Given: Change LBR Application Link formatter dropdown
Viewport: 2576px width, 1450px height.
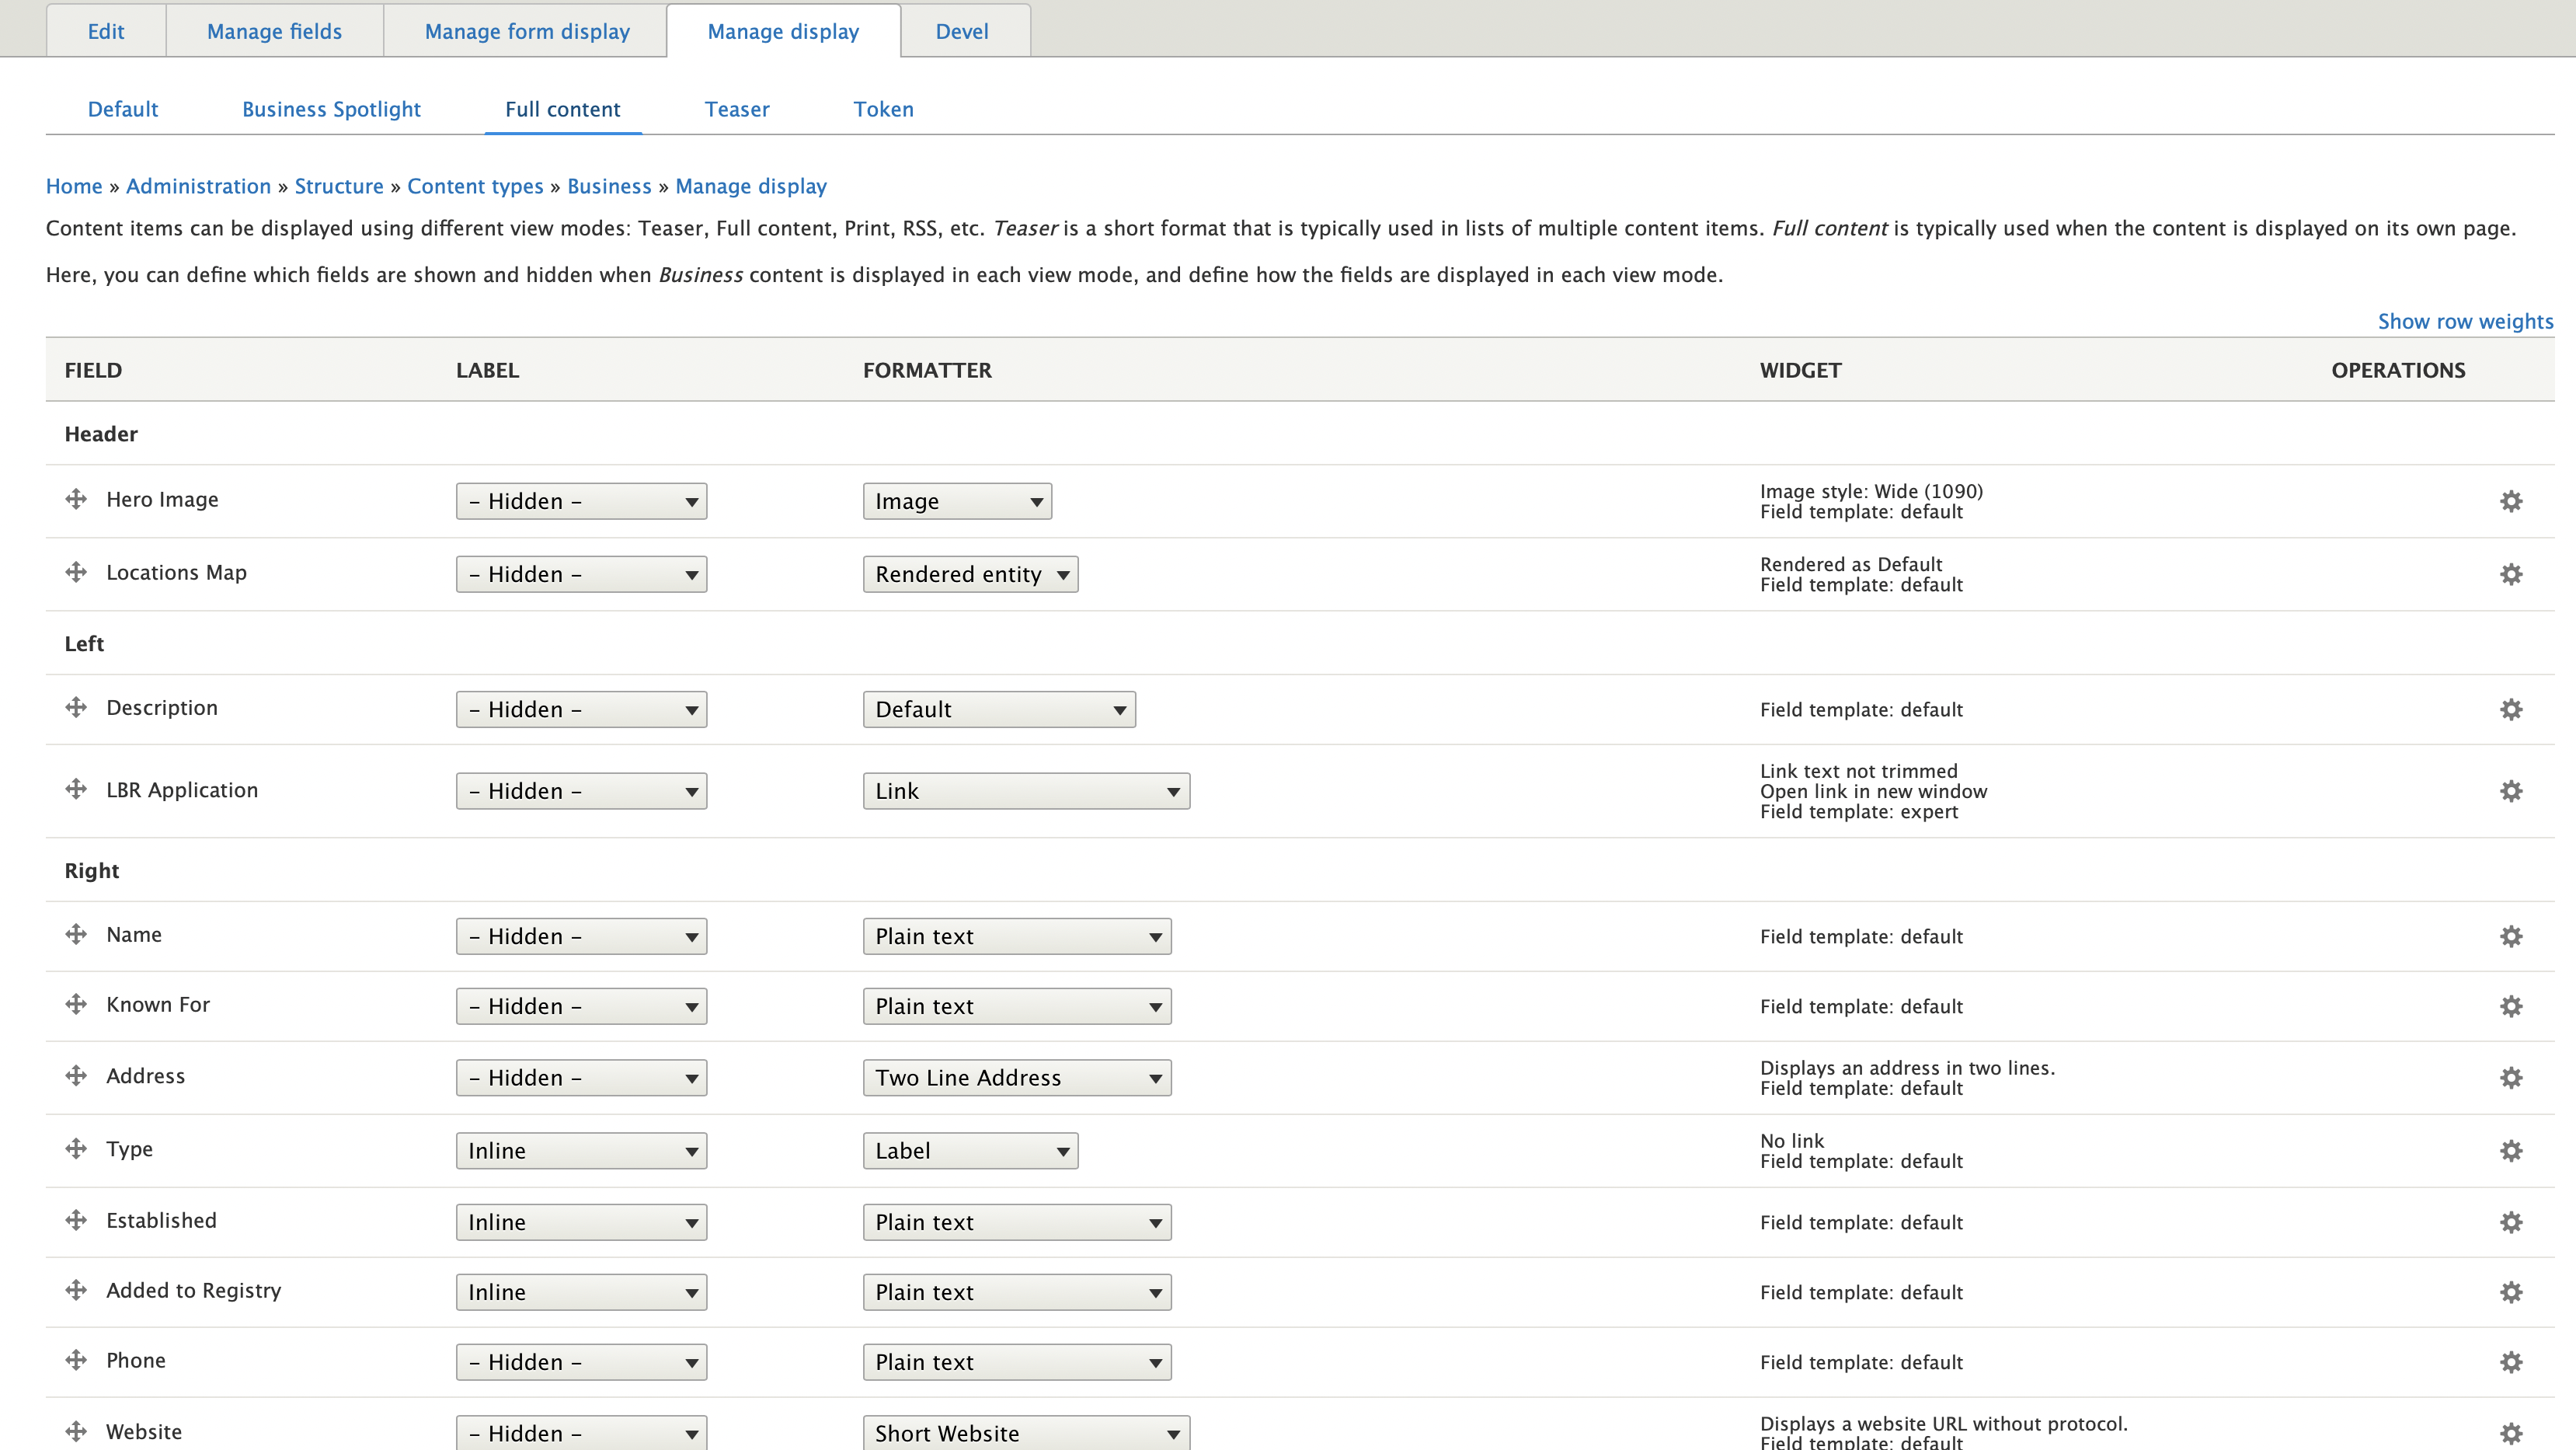Looking at the screenshot, I should [1025, 791].
